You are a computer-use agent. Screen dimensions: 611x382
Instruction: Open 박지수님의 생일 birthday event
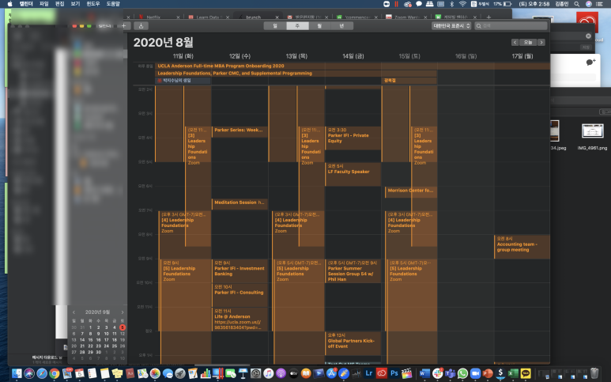183,81
